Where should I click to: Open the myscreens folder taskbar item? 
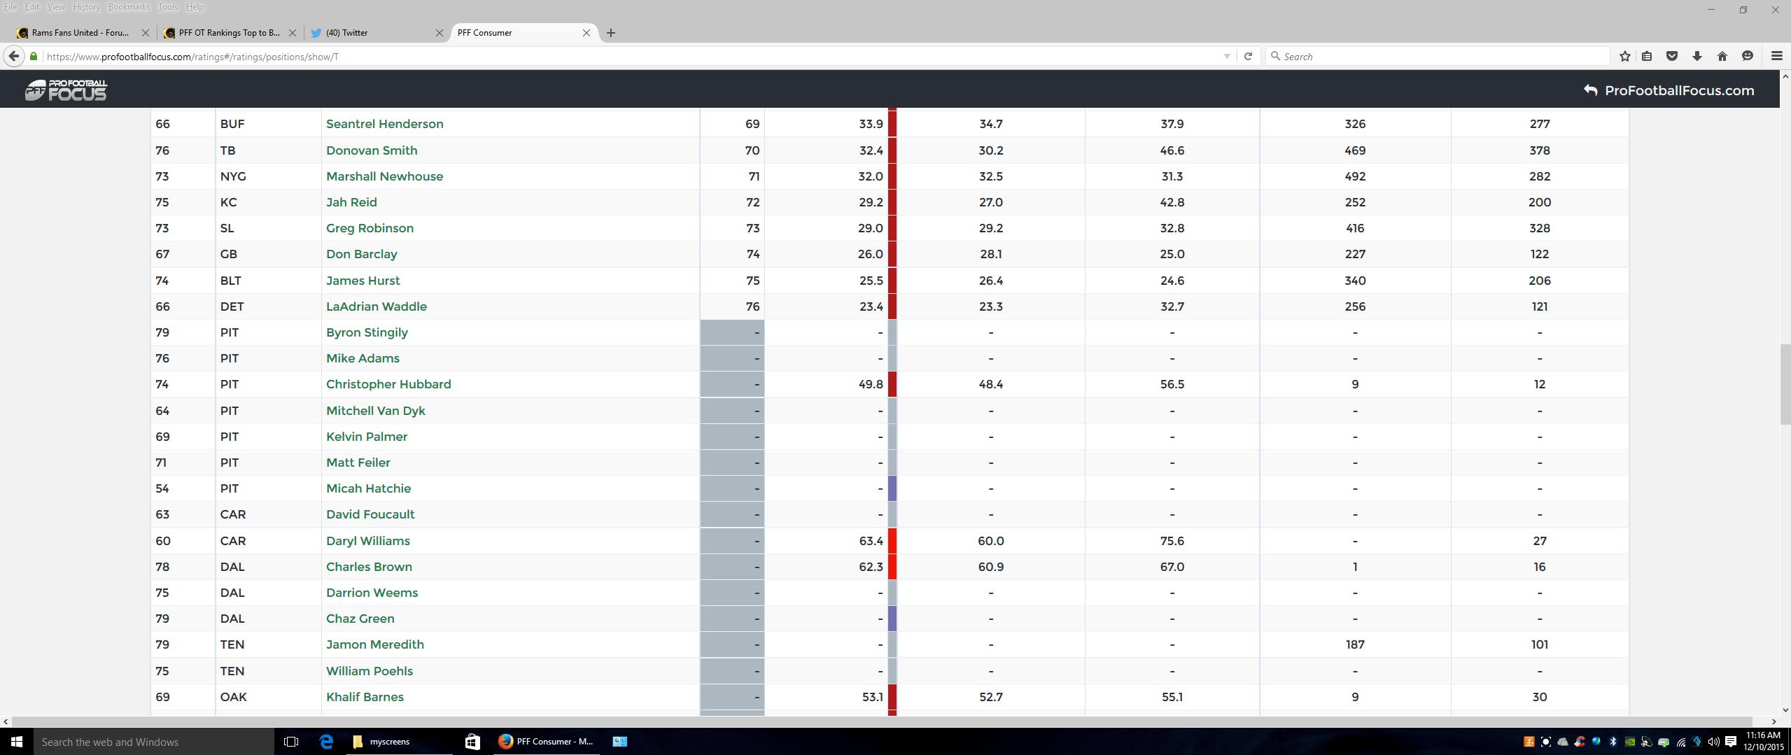pyautogui.click(x=399, y=742)
